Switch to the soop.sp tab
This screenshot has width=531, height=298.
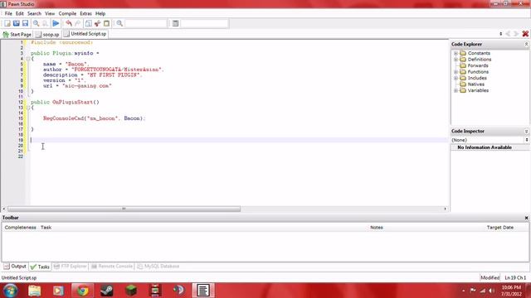(47, 35)
